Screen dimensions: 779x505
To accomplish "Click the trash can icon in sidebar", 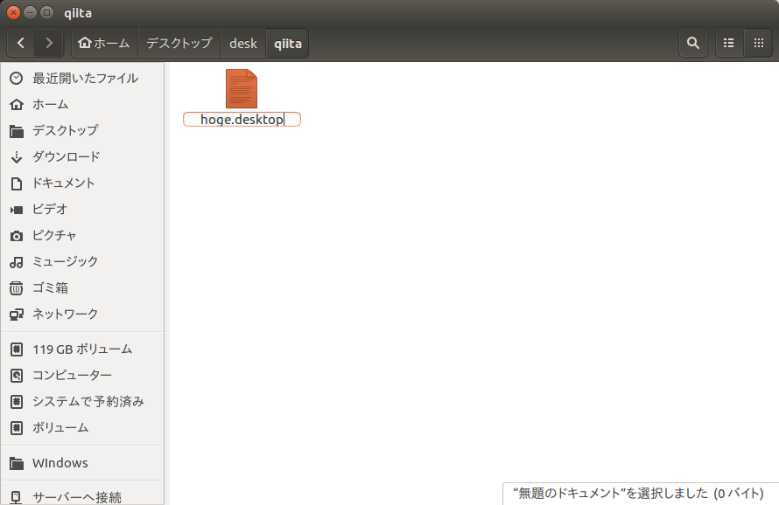I will coord(17,288).
